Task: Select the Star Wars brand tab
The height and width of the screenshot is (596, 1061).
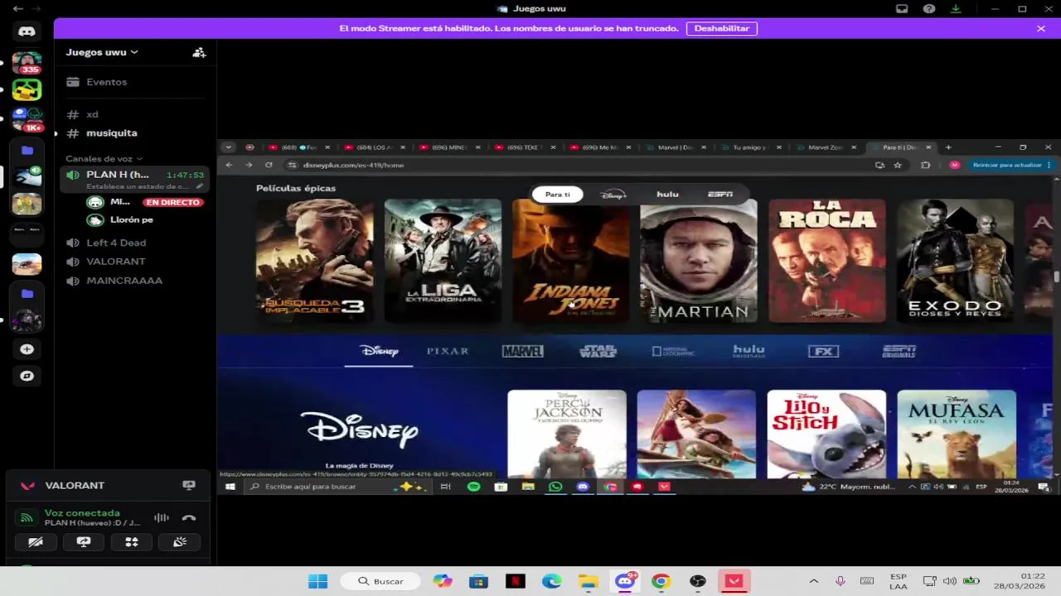Action: point(598,351)
